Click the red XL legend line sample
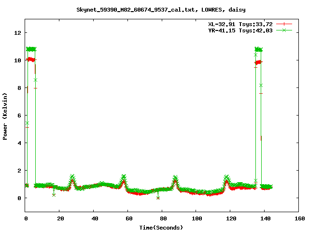Screen dimensions: 309x232 tap(284, 24)
